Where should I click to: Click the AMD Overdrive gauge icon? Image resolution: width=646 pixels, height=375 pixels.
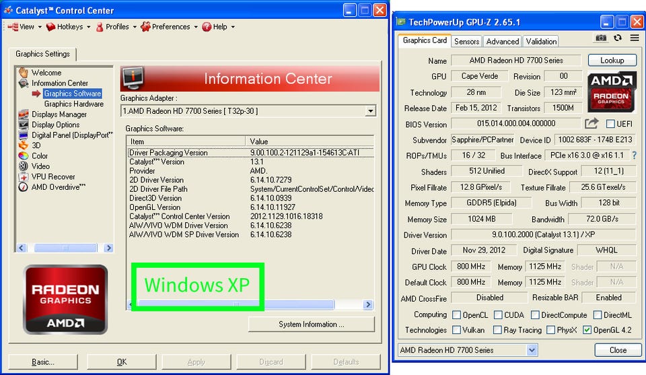[x=24, y=186]
